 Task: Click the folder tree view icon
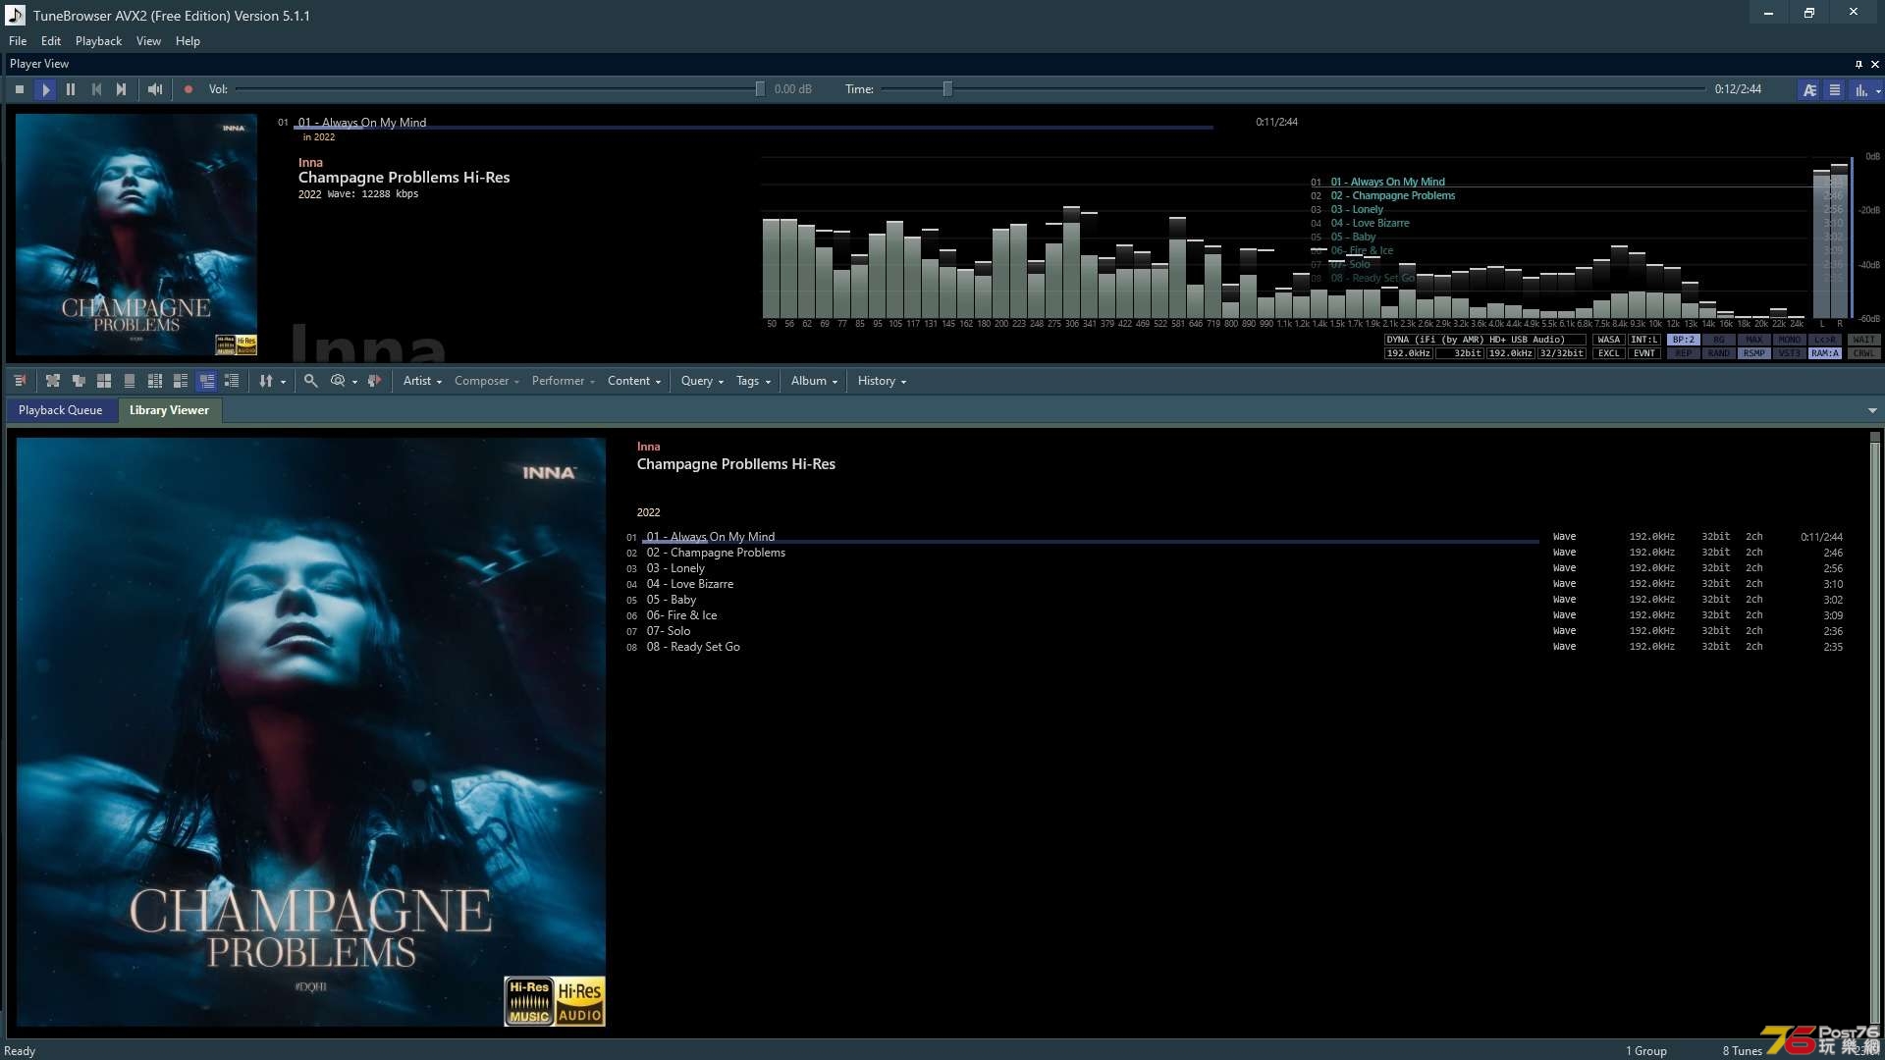(x=79, y=381)
